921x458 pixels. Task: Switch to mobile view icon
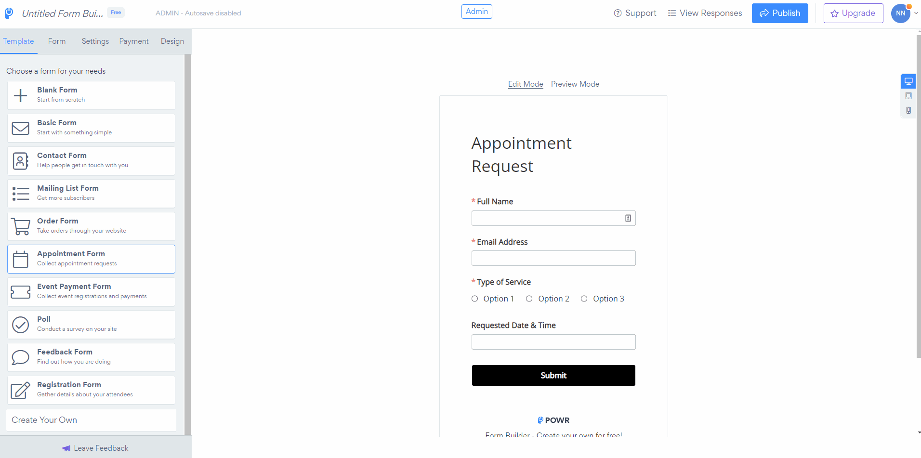coord(908,110)
